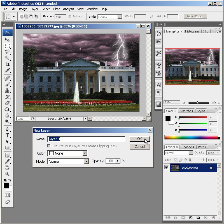Choose Add to selection mode

(x=26, y=17)
